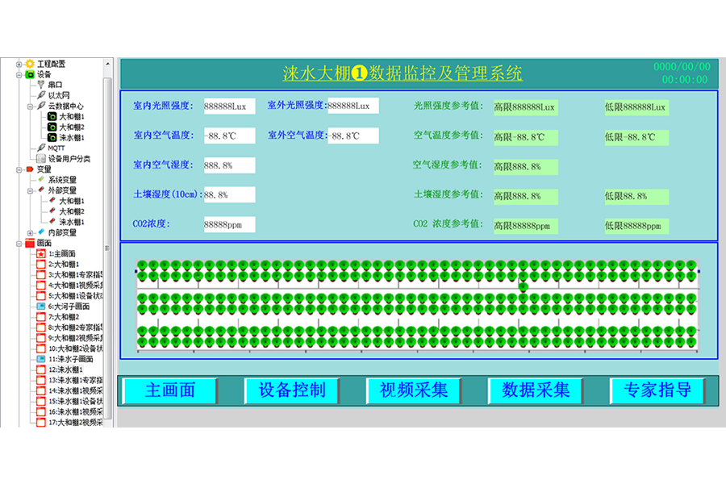Collapse the 设备 tree node

[x=19, y=74]
